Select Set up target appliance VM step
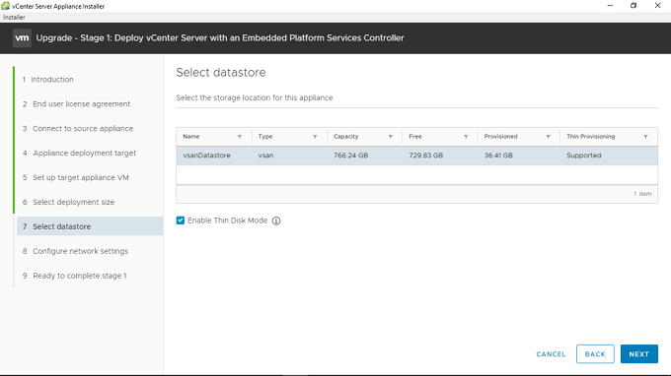Viewport: 671px width, 376px height. [76, 177]
